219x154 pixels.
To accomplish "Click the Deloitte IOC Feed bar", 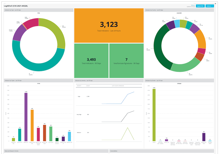I will point(204,137).
